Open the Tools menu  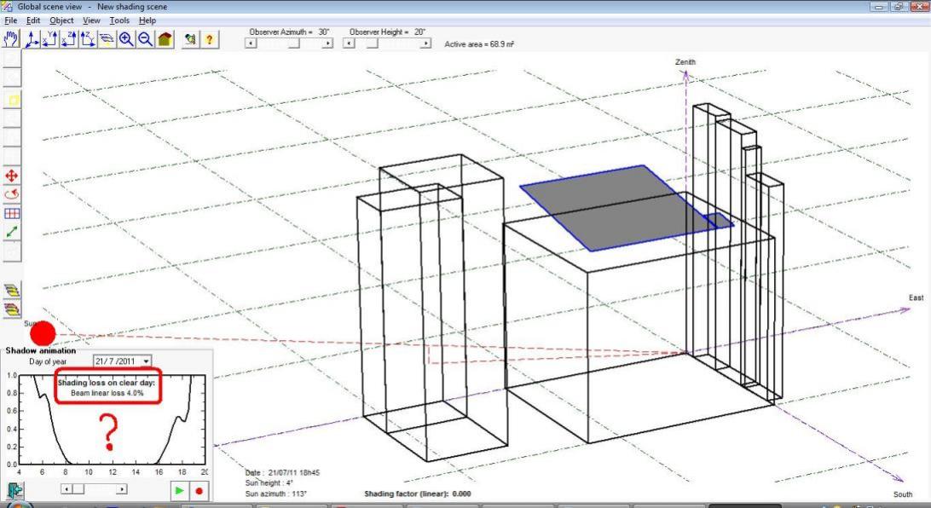coord(119,20)
